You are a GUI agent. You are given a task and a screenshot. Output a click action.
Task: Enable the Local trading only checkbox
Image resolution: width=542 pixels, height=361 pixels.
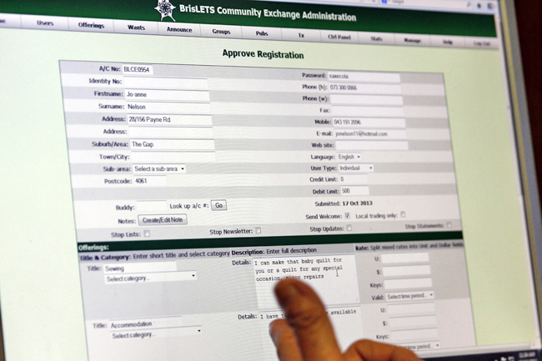point(404,215)
